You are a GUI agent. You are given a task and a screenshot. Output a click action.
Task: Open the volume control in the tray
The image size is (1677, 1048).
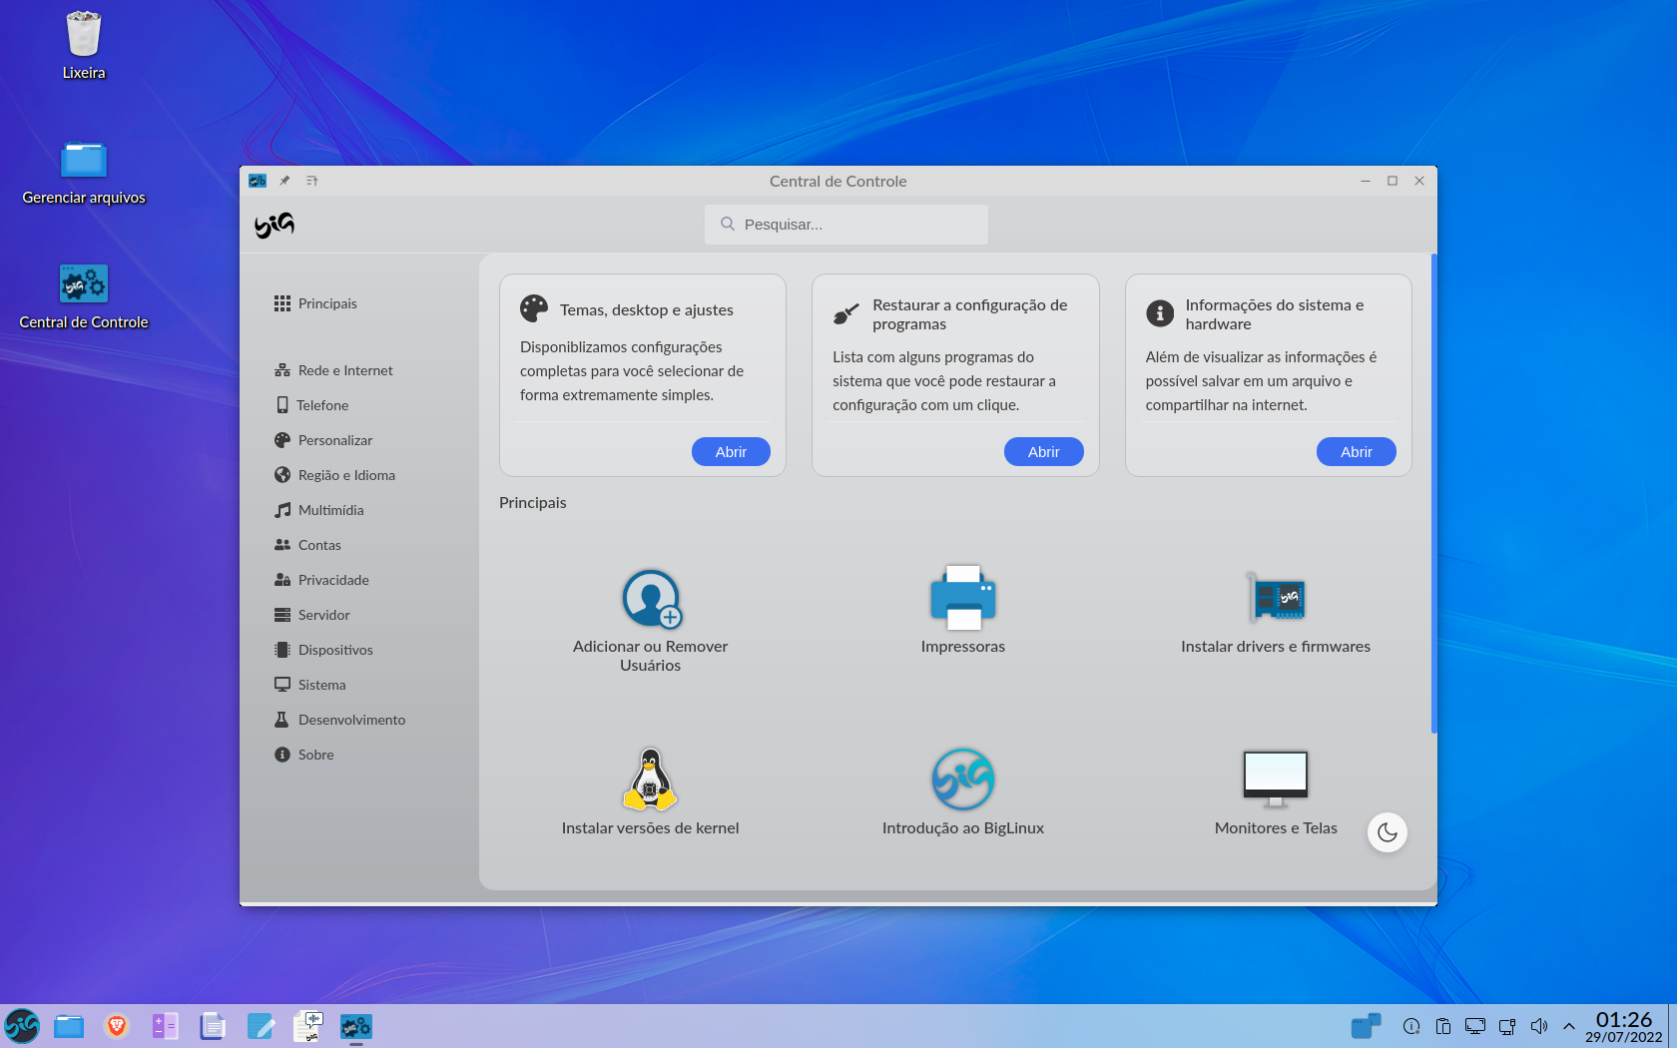(x=1539, y=1026)
